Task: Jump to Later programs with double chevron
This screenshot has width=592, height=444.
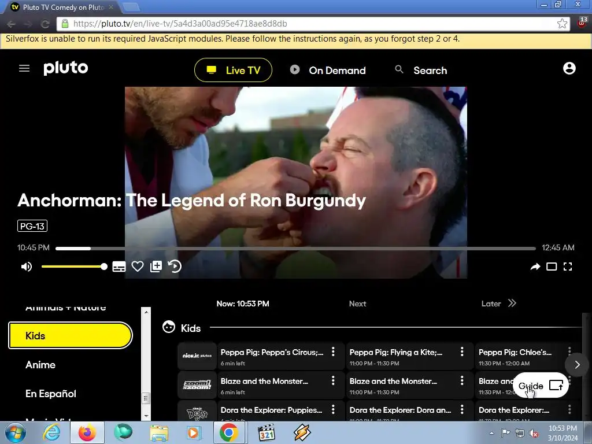Action: [x=512, y=303]
